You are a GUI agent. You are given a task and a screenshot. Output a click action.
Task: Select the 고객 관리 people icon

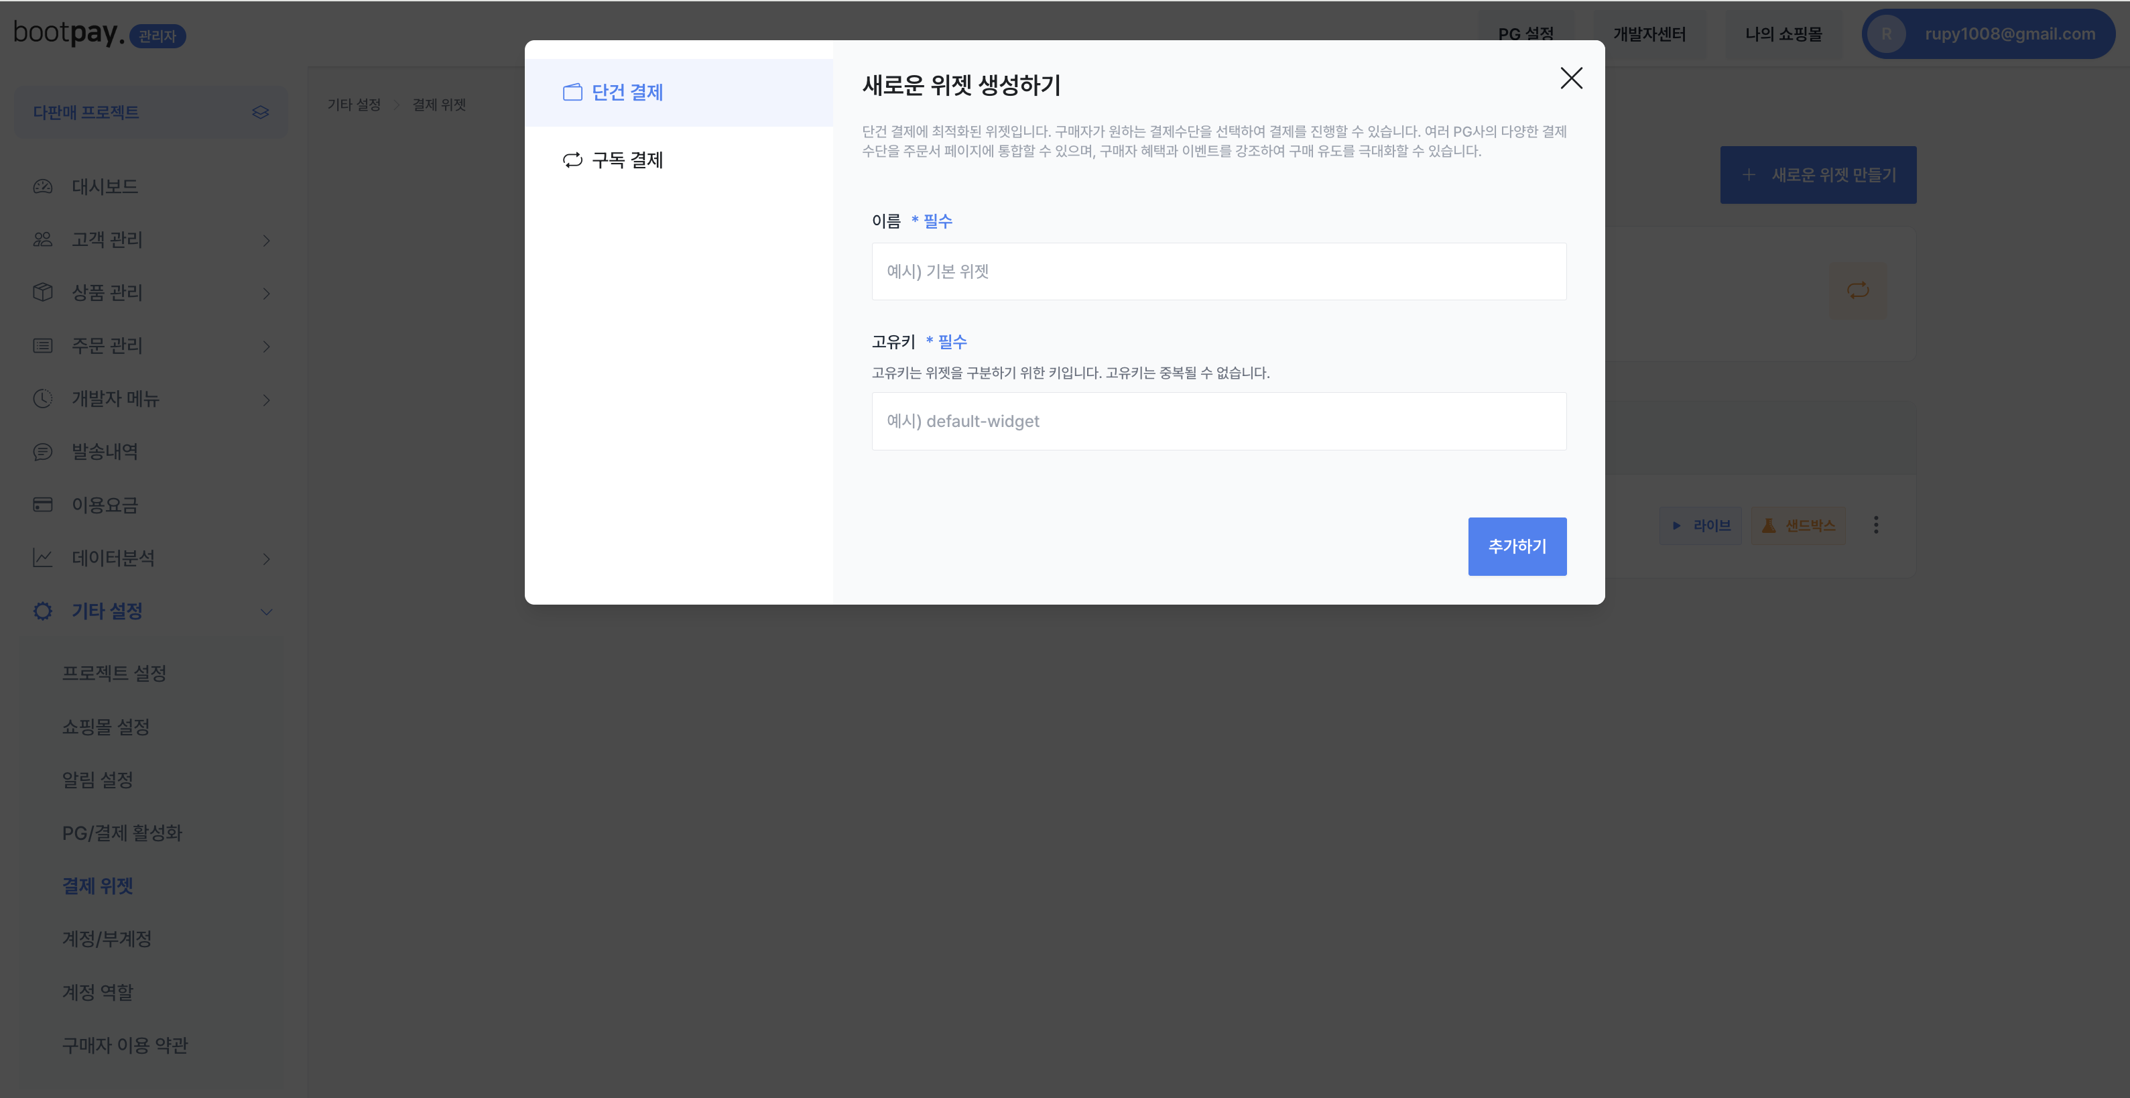[43, 240]
